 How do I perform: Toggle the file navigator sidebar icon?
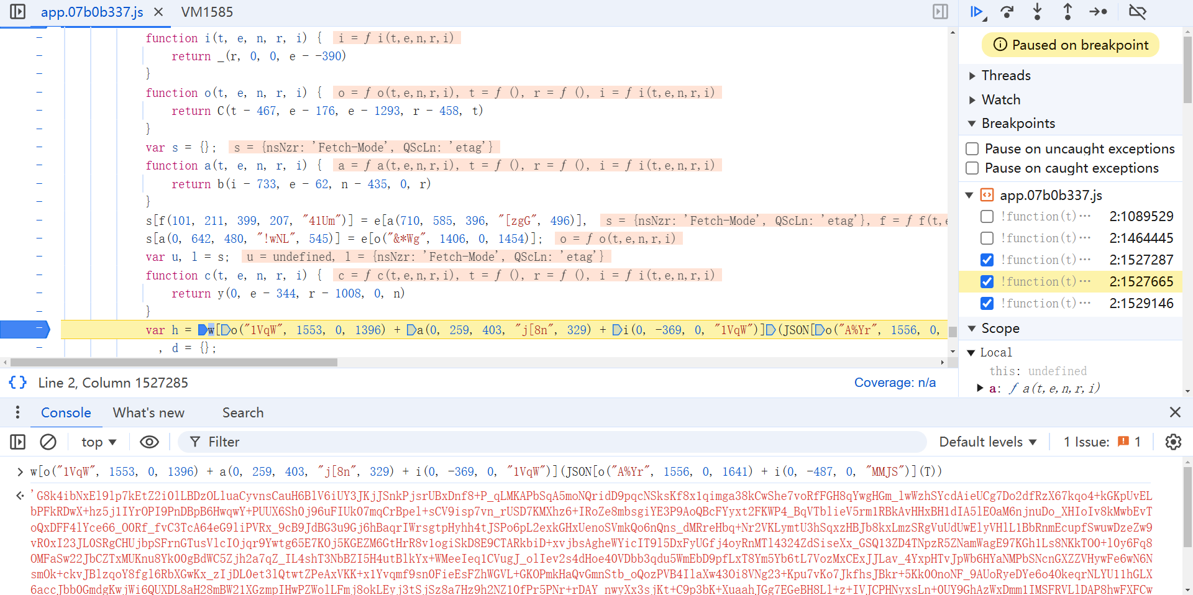pyautogui.click(x=17, y=12)
